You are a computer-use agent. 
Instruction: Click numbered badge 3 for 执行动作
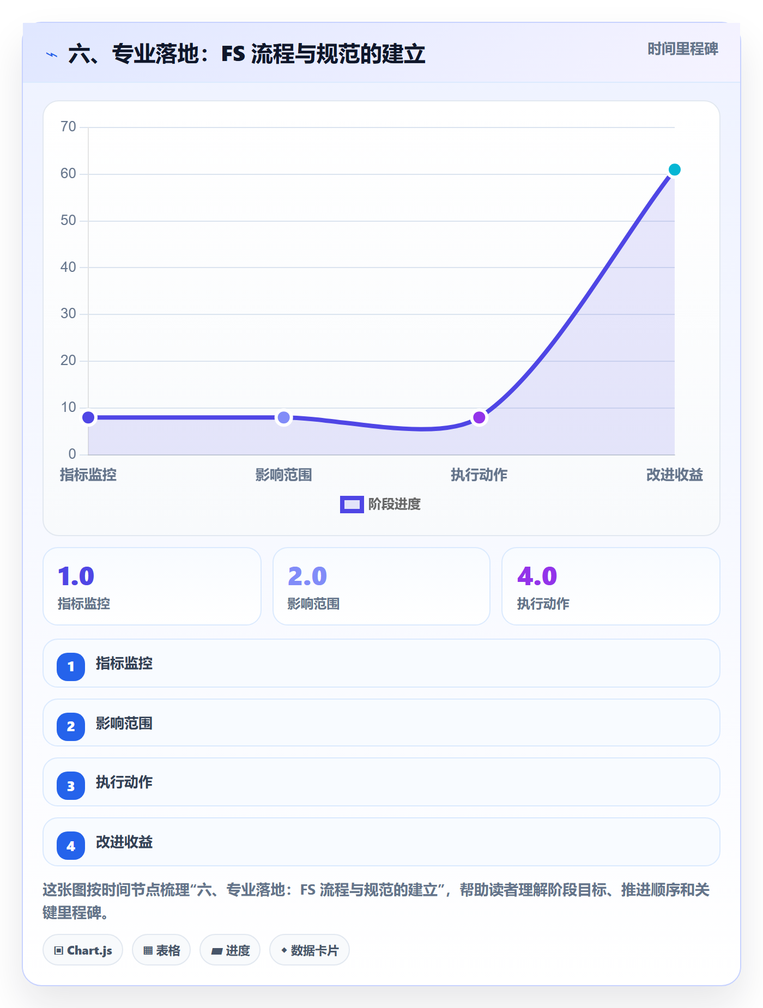(x=71, y=786)
